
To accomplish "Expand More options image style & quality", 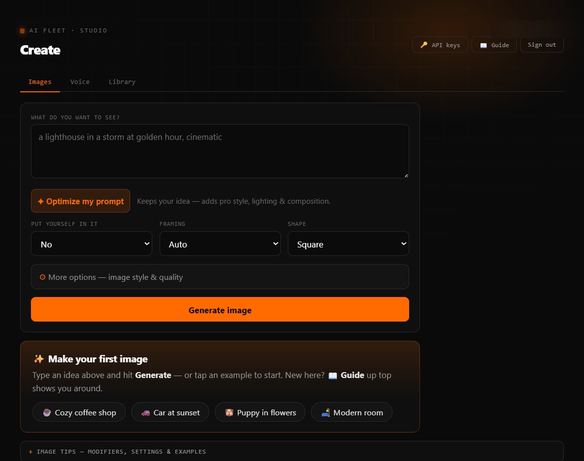I will [x=220, y=277].
